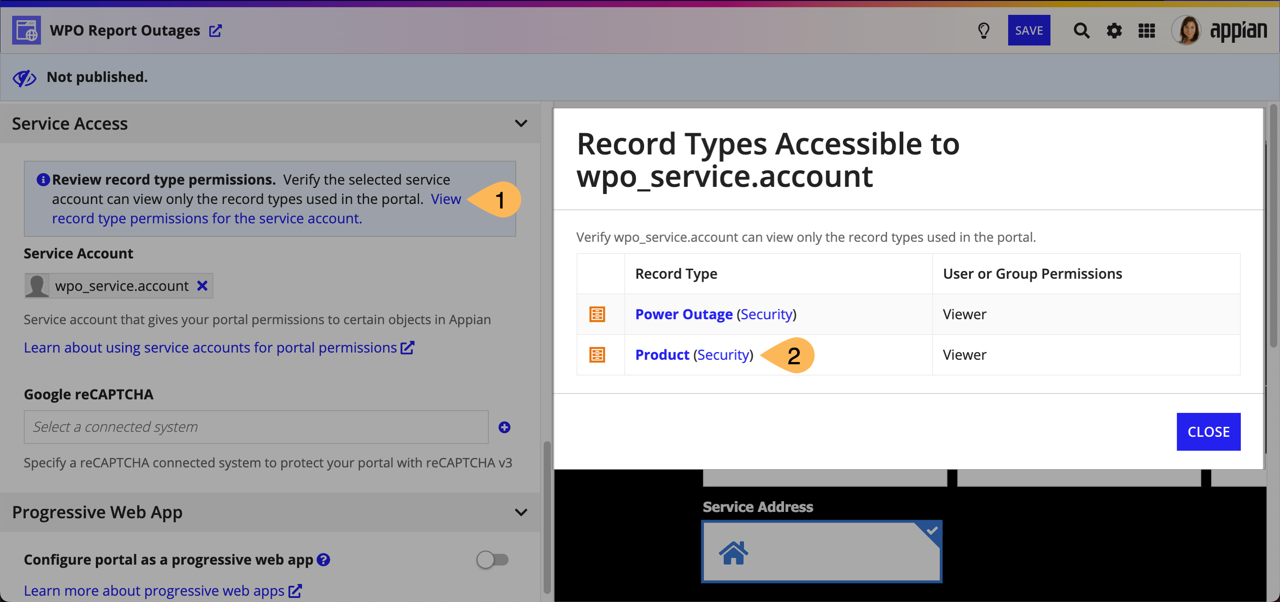
Task: Open the search magnifier icon
Action: [x=1081, y=30]
